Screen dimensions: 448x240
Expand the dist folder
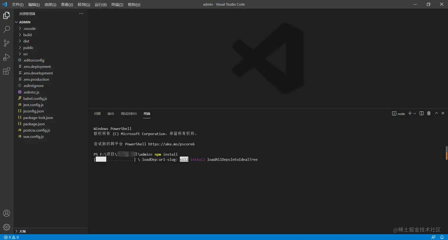[51, 41]
